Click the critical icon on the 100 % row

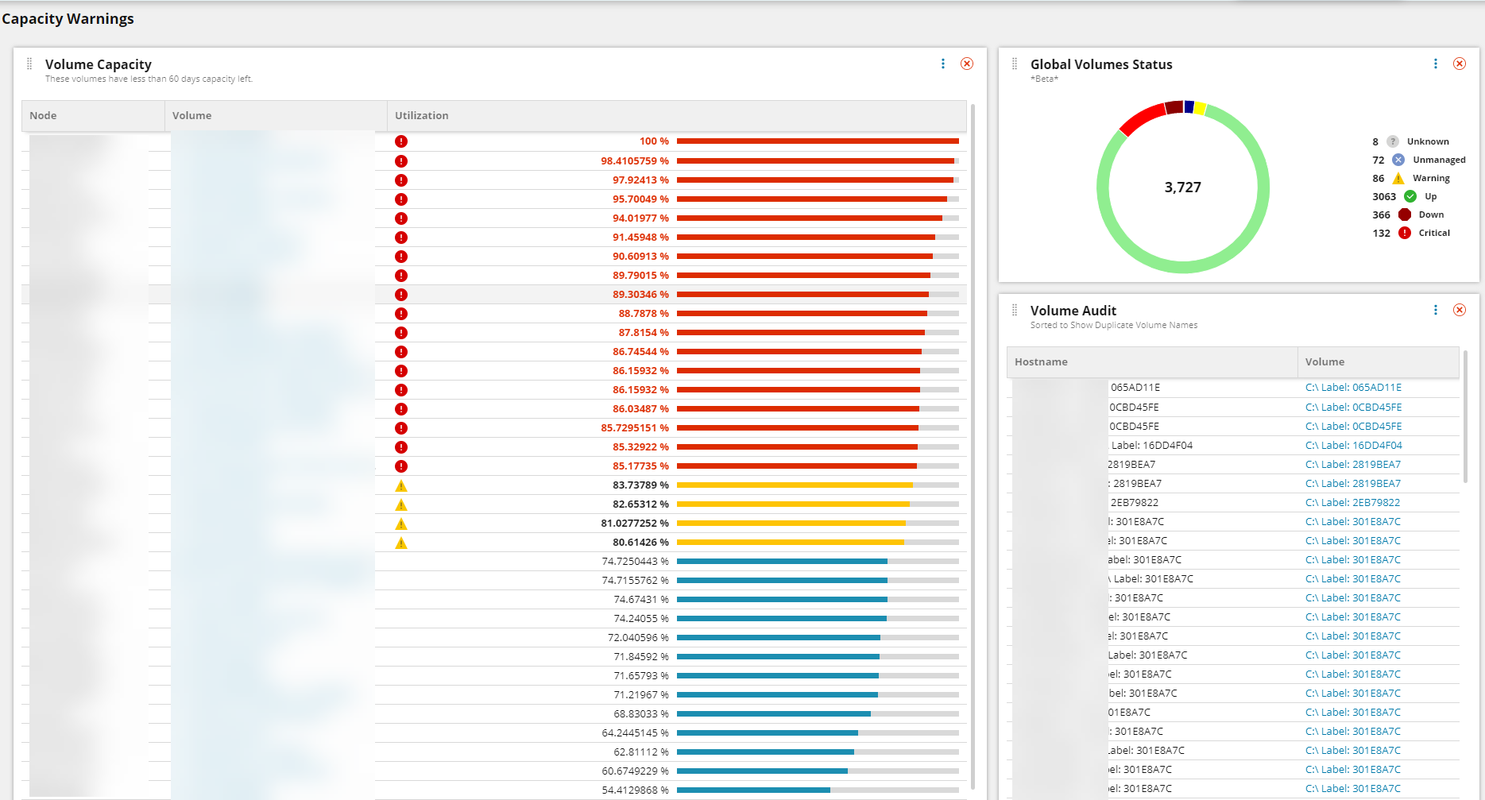[401, 141]
